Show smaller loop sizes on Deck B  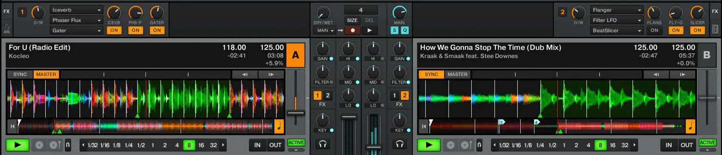494,145
